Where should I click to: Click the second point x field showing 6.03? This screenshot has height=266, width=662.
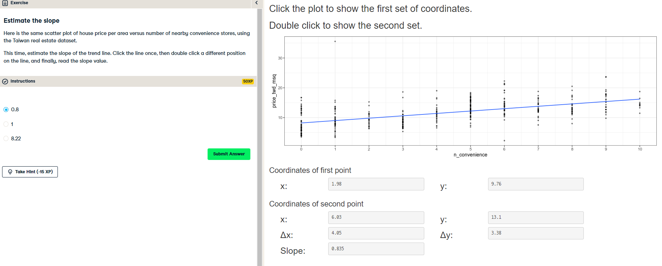[376, 218]
